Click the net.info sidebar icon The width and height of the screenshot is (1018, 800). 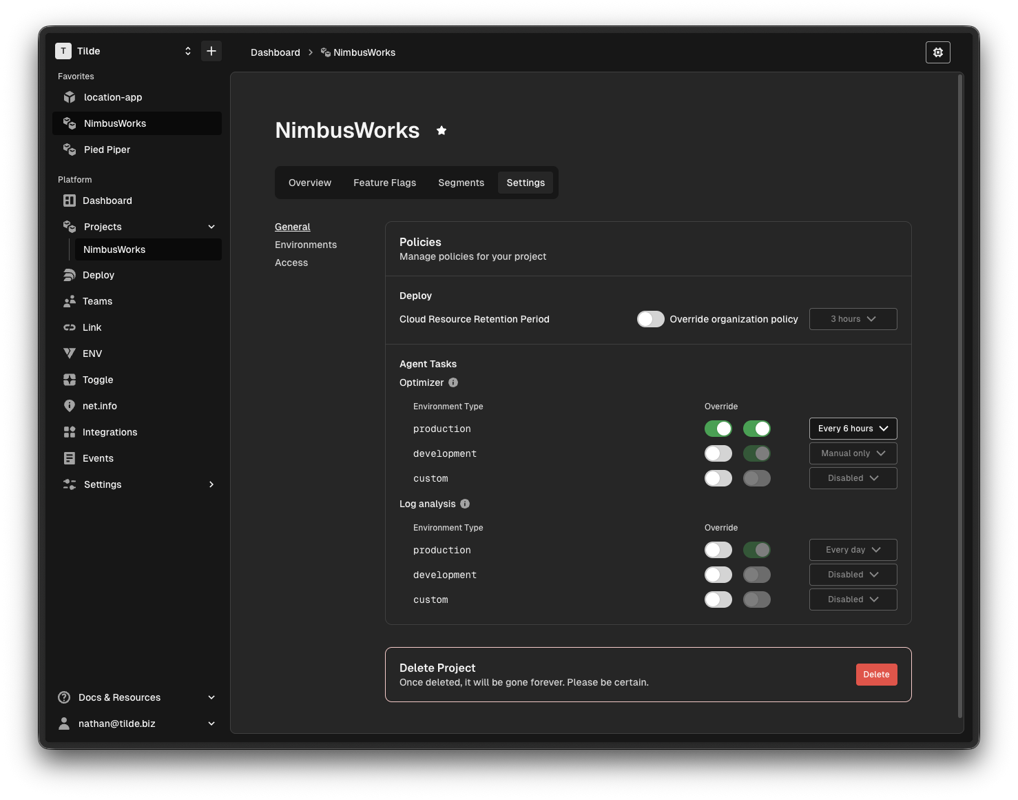[x=70, y=406]
